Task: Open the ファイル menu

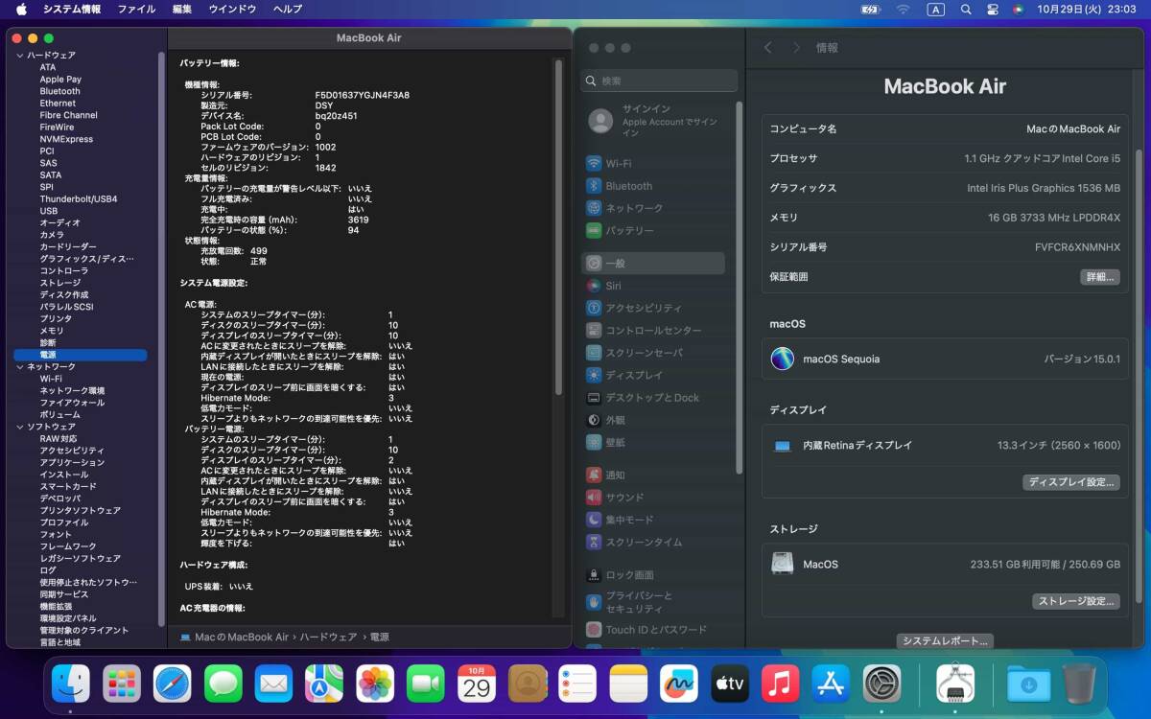Action: 136,9
